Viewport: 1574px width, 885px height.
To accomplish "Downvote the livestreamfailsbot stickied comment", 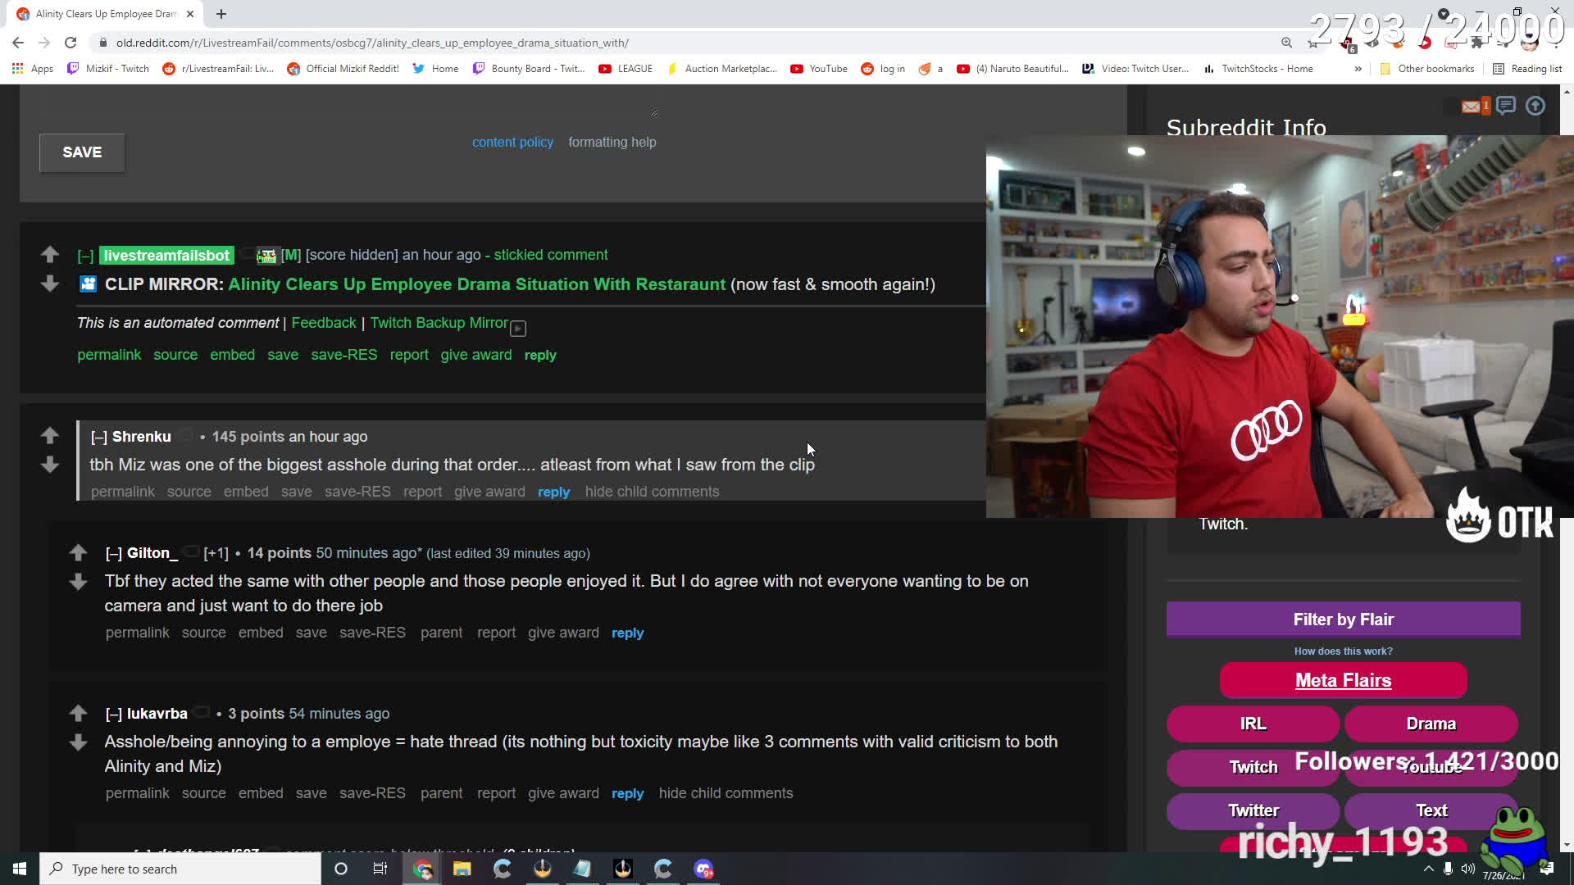I will (50, 284).
